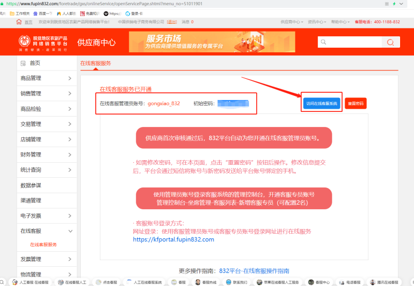Click 在线客服人工 suggestion chip
This screenshot has width=414, height=286.
click(x=72, y=282)
